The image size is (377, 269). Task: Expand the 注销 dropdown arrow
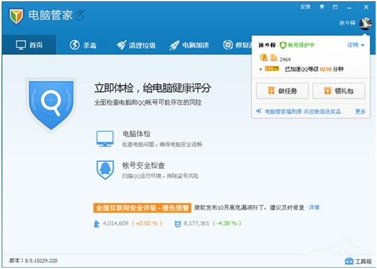coord(363,45)
